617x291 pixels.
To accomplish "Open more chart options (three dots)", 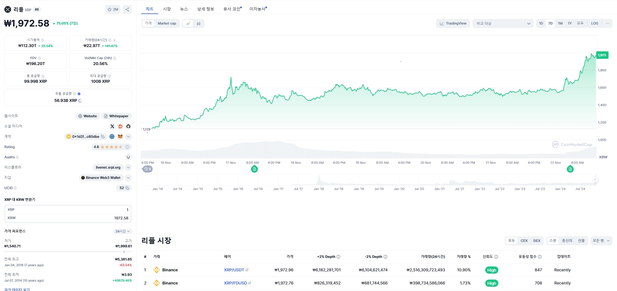I will tap(608, 23).
